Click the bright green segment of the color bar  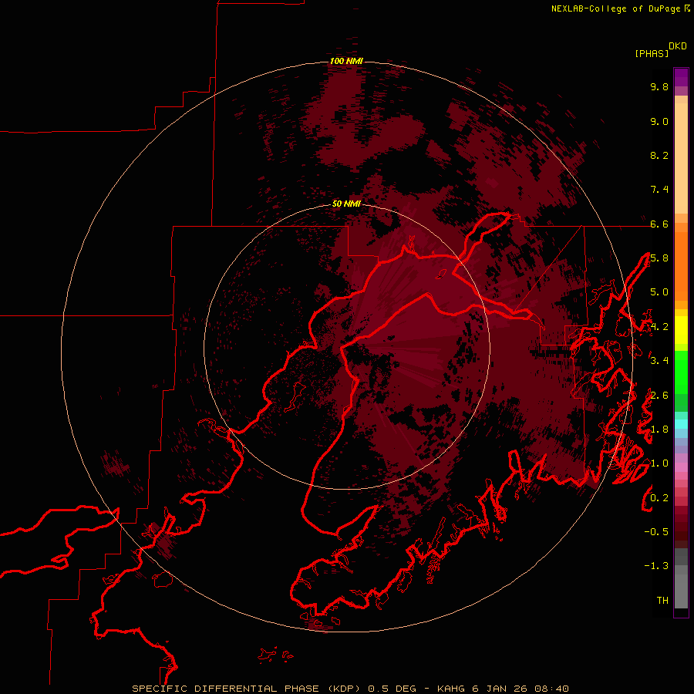[681, 374]
